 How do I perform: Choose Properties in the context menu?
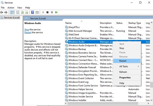pos(127,77)
